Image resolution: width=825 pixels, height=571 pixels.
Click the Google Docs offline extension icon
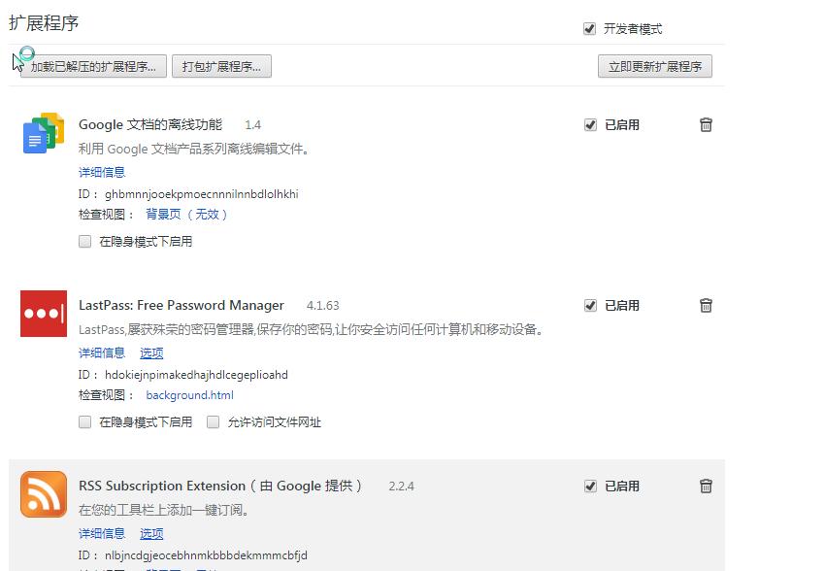(41, 134)
